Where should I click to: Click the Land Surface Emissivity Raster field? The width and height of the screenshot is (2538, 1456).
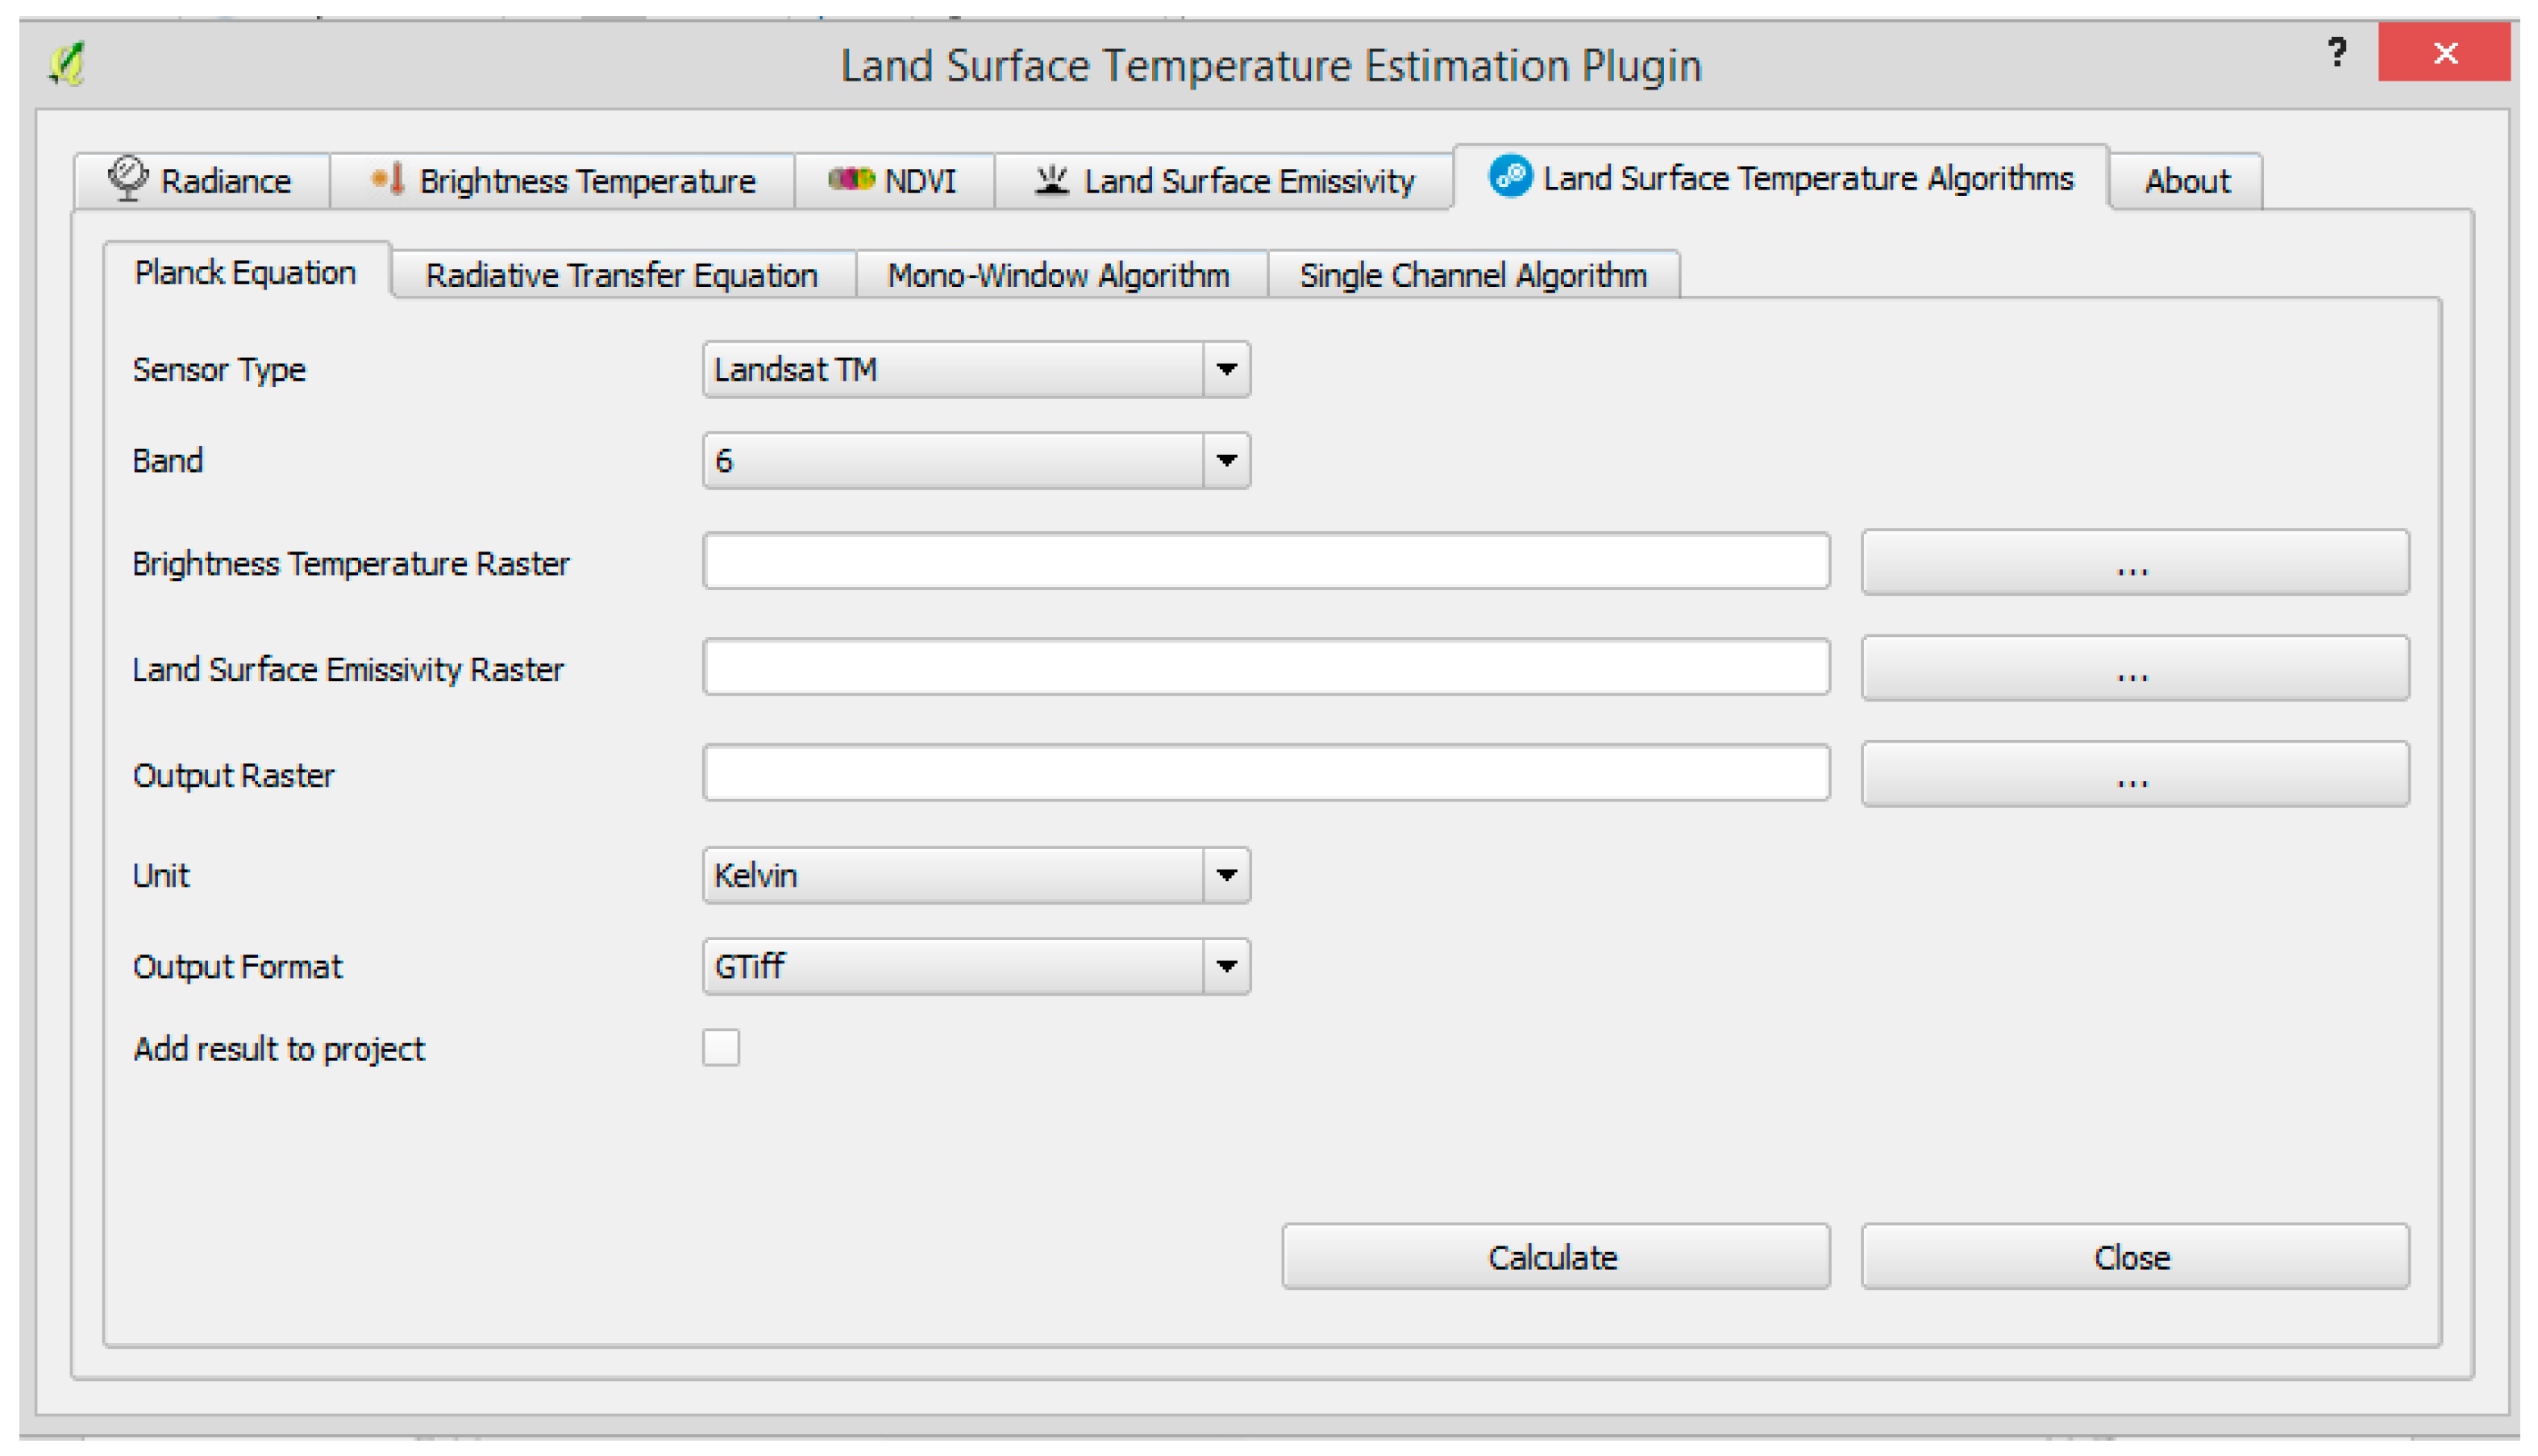coord(1266,668)
